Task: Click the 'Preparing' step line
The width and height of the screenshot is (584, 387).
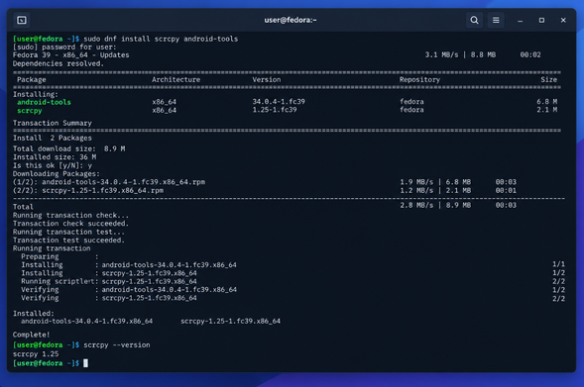Action: click(59, 256)
